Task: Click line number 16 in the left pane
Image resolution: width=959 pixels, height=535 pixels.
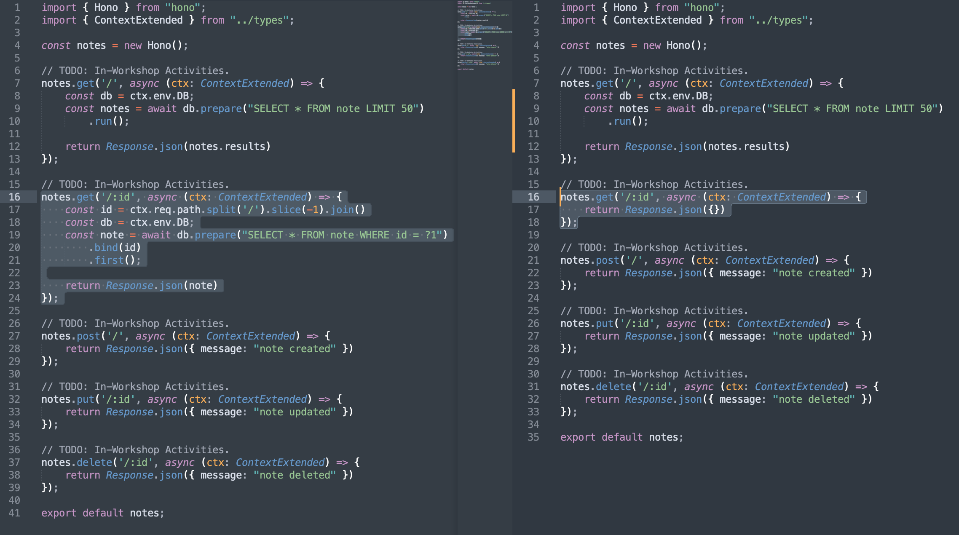Action: [15, 197]
